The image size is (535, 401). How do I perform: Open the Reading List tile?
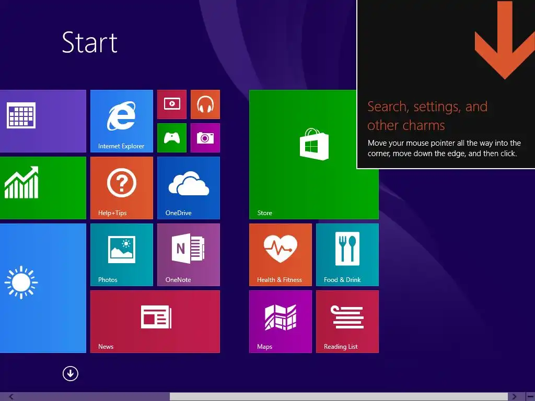tap(347, 322)
